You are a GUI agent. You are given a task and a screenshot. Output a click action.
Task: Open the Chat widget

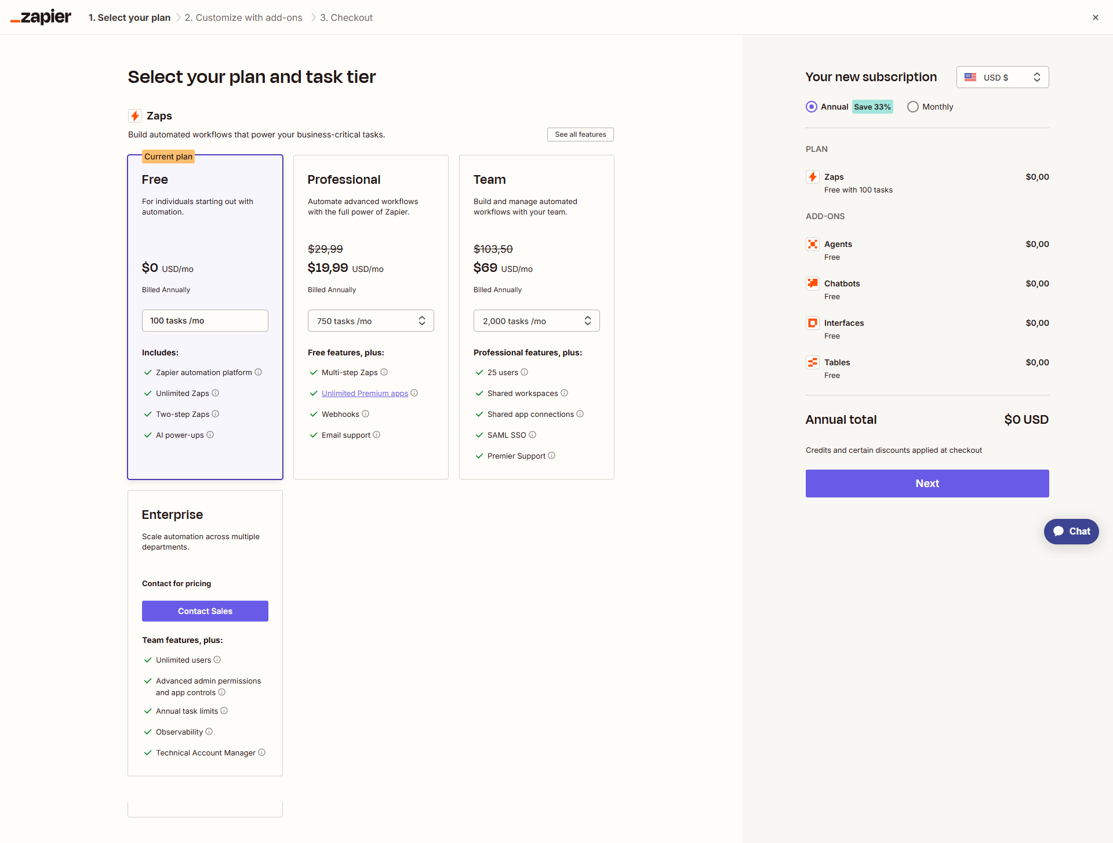tap(1071, 531)
